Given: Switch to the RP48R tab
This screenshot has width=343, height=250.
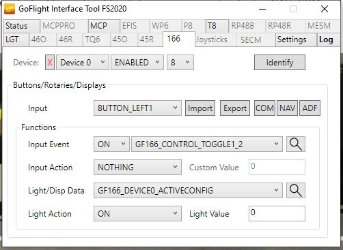Looking at the screenshot, I should click(x=285, y=26).
